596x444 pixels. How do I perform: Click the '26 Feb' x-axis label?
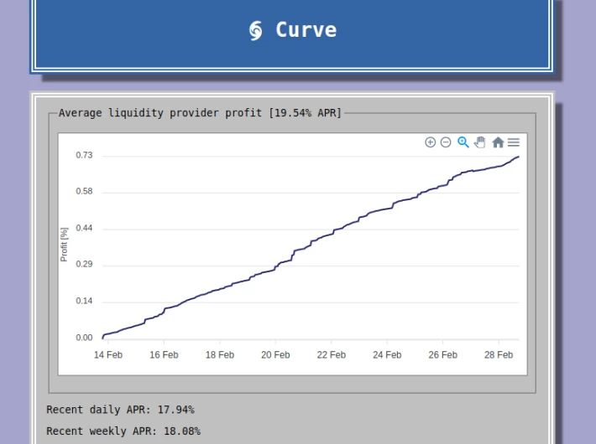[443, 355]
